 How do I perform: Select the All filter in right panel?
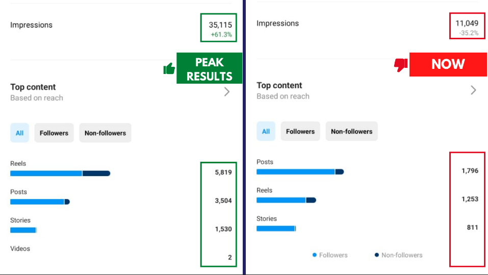click(x=266, y=132)
